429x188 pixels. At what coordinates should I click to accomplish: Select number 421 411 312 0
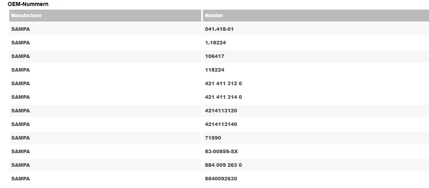tap(223, 84)
